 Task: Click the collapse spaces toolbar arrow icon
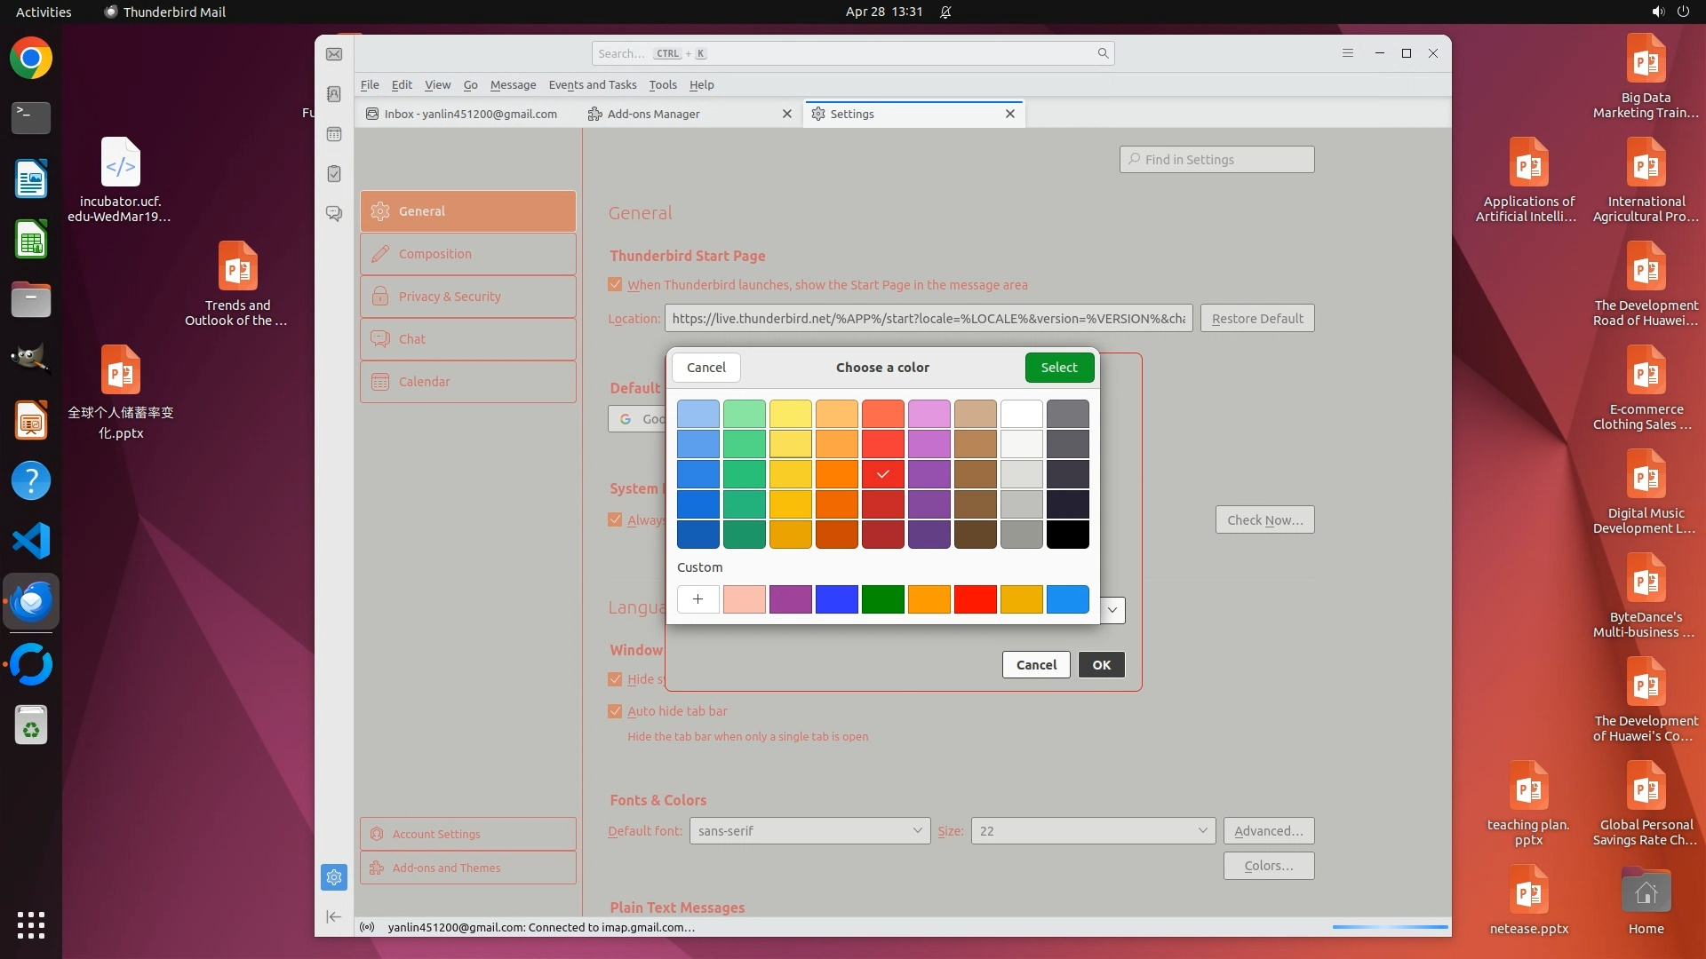[334, 916]
